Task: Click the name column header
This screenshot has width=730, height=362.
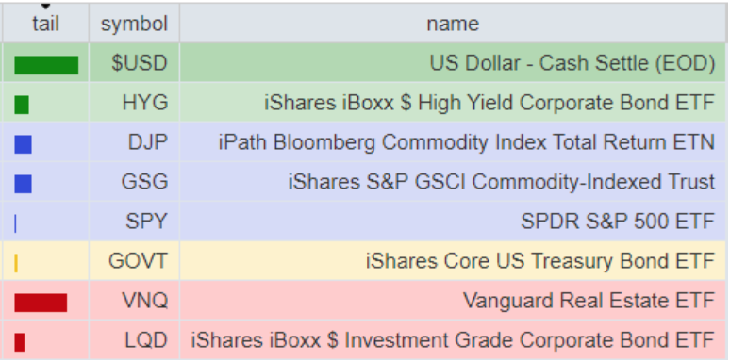Action: coord(453,24)
